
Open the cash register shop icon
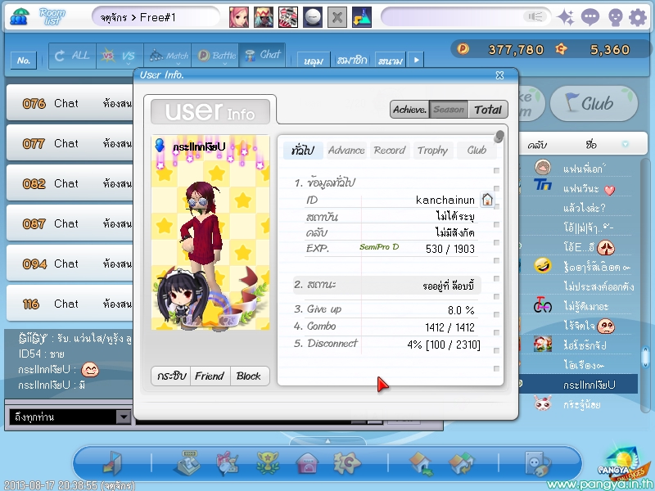click(x=187, y=462)
